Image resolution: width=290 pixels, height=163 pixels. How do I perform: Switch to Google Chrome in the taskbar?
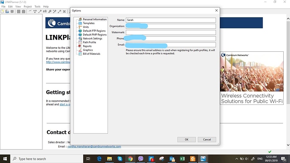(x=130, y=159)
